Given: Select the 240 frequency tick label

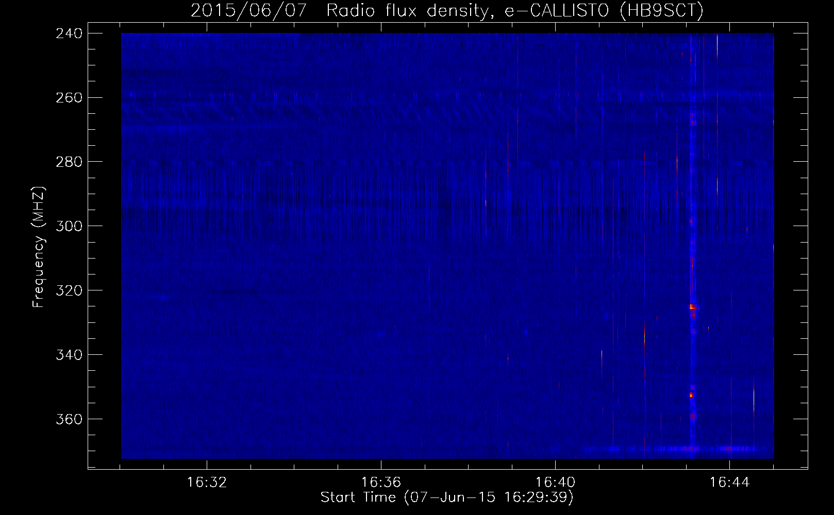Looking at the screenshot, I should [69, 33].
